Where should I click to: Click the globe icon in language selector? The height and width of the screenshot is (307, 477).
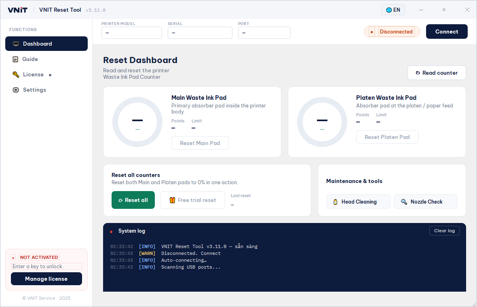389,10
